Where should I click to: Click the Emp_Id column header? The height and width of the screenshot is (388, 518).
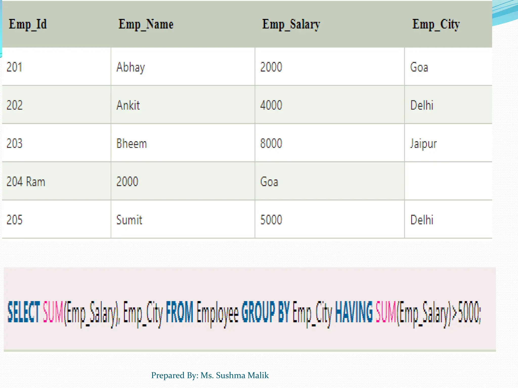pyautogui.click(x=28, y=25)
